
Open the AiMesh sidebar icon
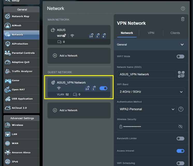8,26
